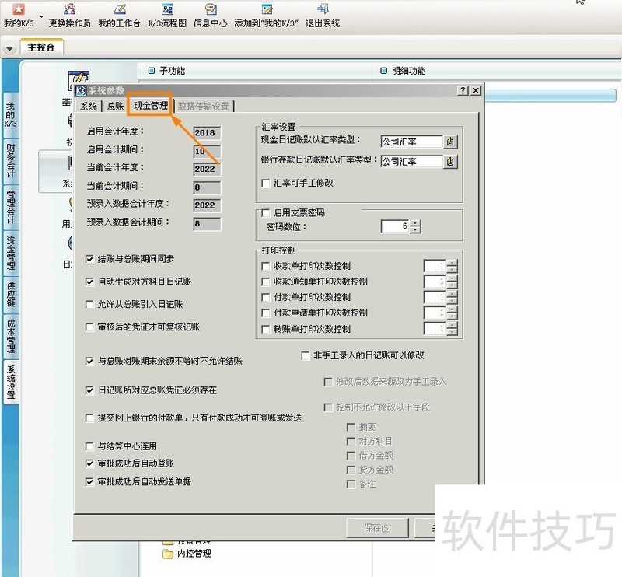The height and width of the screenshot is (577, 622).
Task: Click the exit system (退出系统) icon
Action: tap(323, 9)
